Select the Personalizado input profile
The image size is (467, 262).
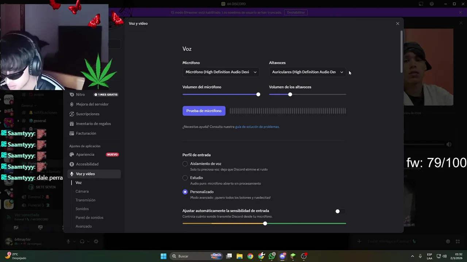click(185, 192)
